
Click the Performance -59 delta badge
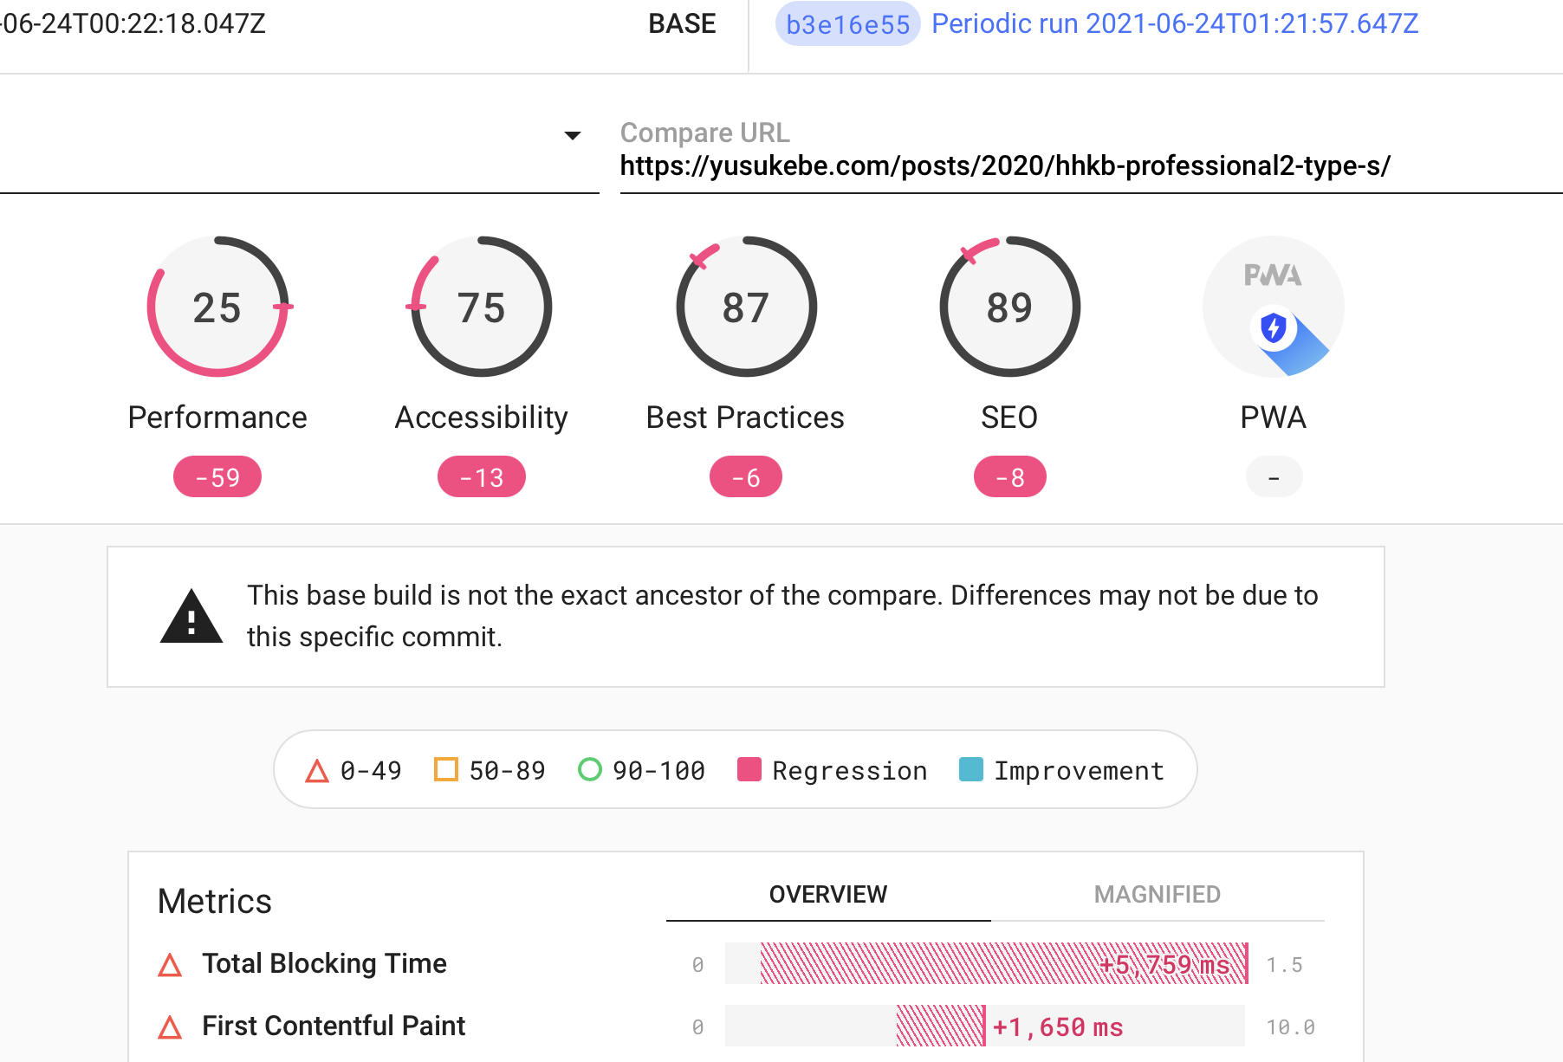click(217, 477)
